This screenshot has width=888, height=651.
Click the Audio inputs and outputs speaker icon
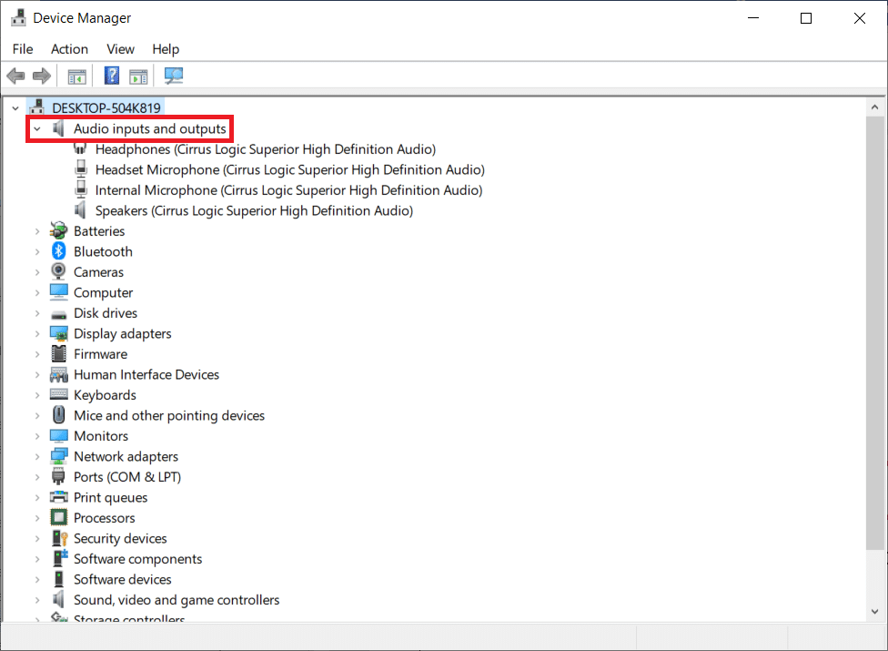click(x=58, y=128)
